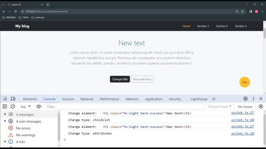Open the Section 1 nav link
This screenshot has width=266, height=149.
coord(203,26)
